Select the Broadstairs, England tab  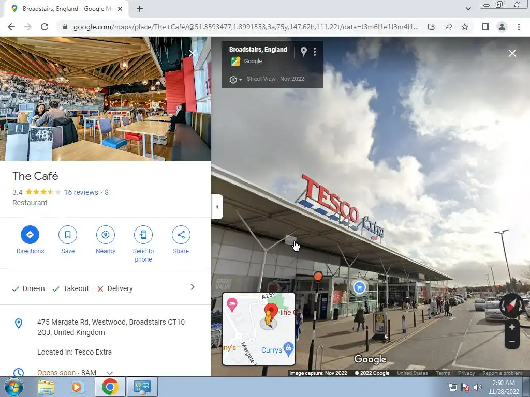click(x=66, y=9)
